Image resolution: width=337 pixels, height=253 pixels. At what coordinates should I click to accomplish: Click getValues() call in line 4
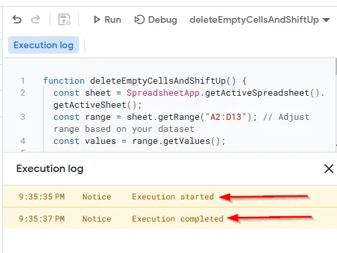192,141
